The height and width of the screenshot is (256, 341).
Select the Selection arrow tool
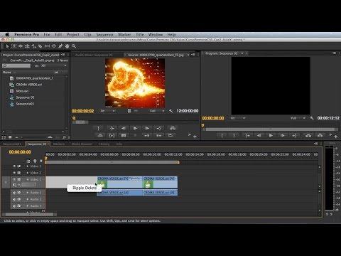[7, 46]
